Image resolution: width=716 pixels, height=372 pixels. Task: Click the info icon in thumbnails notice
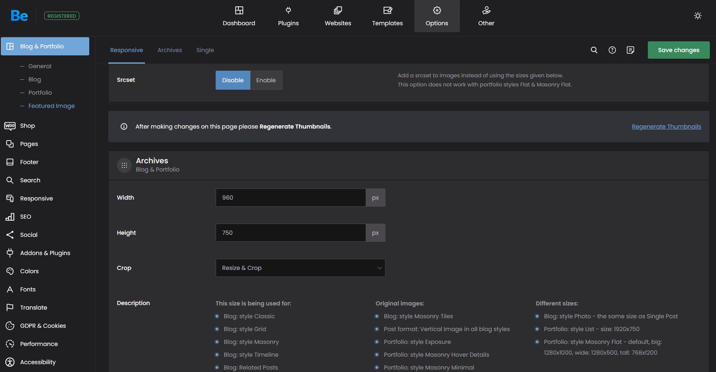coord(124,126)
